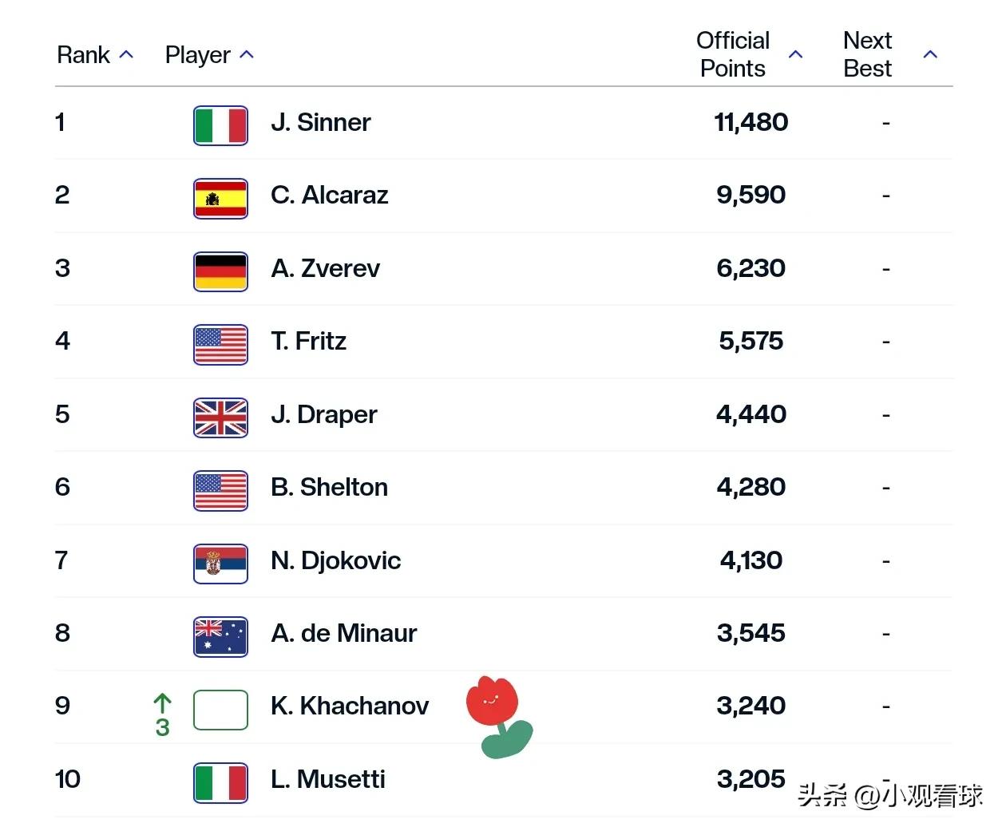Click the blank flag placeholder for K. Khachanov

tap(220, 710)
